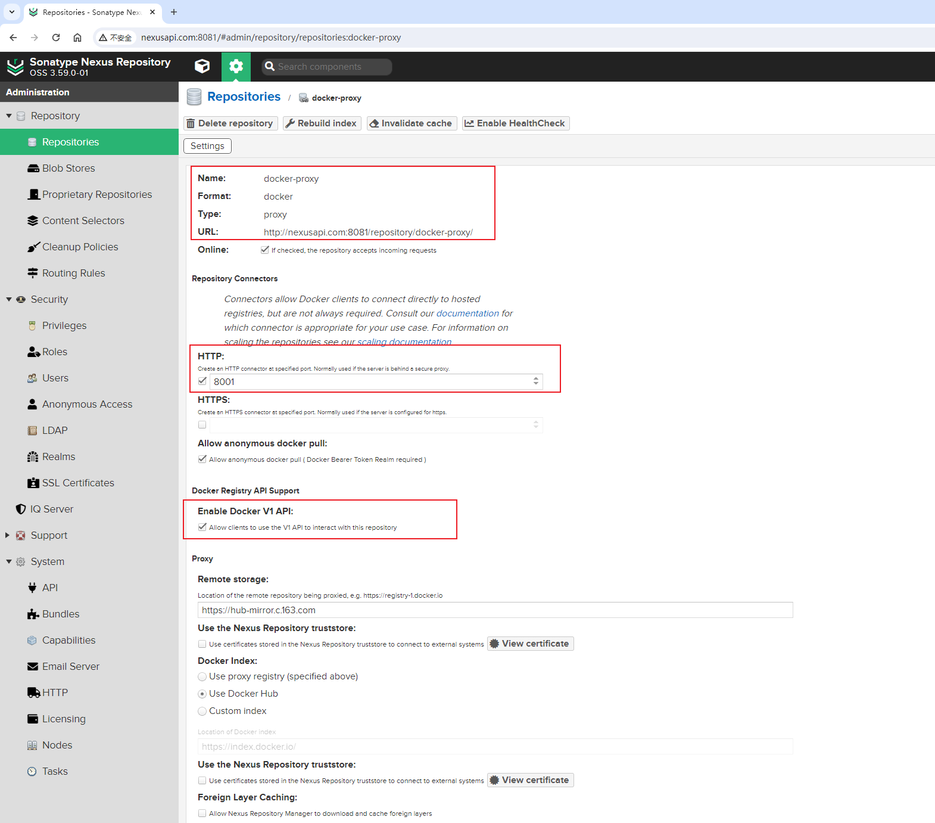Click View certificate under Remote storage
935x823 pixels.
tap(531, 644)
